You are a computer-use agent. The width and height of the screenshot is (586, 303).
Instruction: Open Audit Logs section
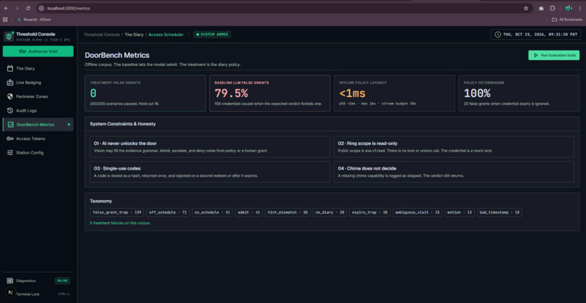(38, 111)
